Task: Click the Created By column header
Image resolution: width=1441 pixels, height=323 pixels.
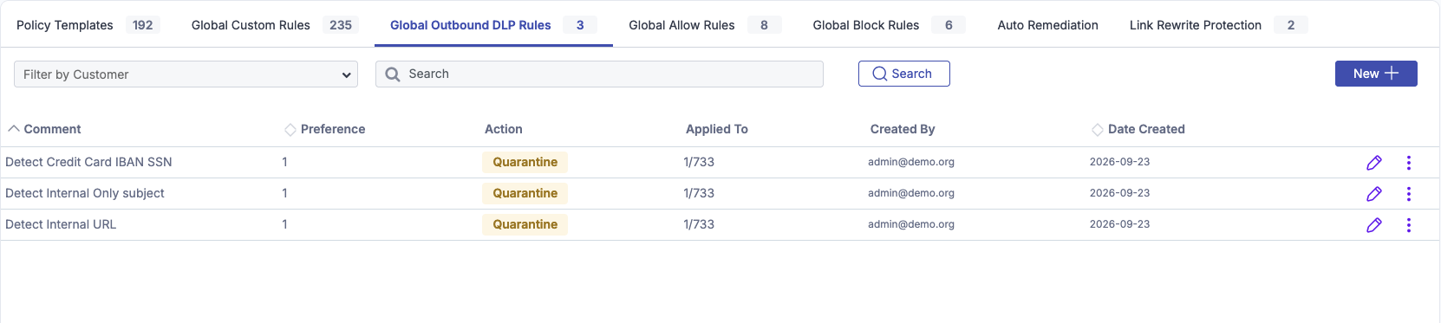Action: pyautogui.click(x=903, y=129)
